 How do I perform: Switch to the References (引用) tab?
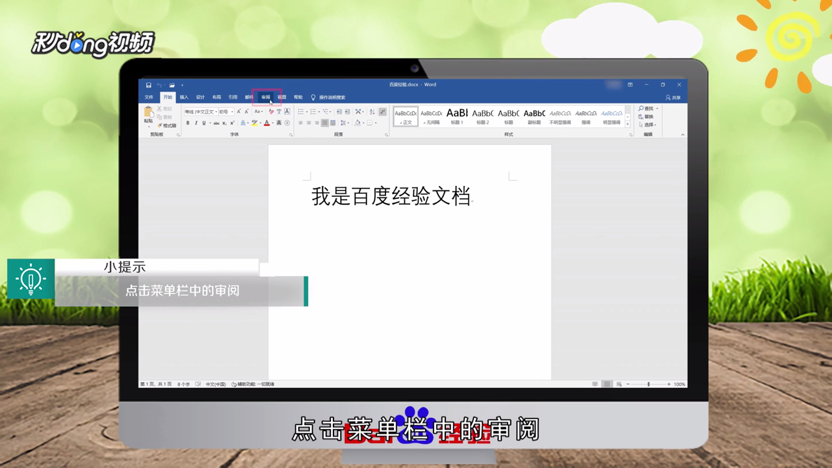point(233,97)
